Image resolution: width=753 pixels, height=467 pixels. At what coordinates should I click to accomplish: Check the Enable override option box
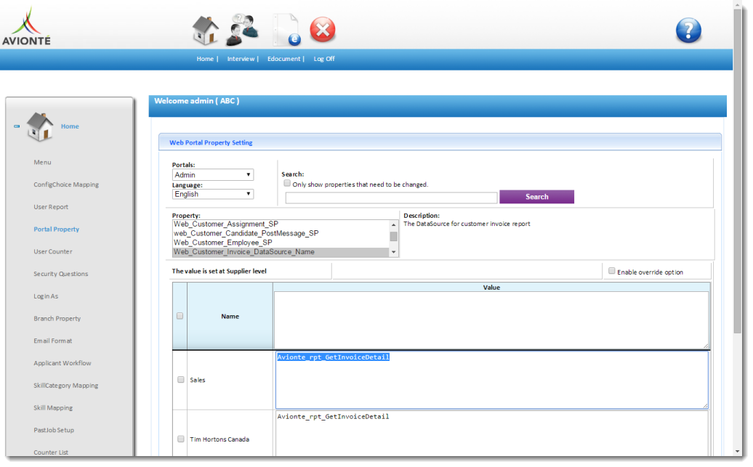coord(611,271)
